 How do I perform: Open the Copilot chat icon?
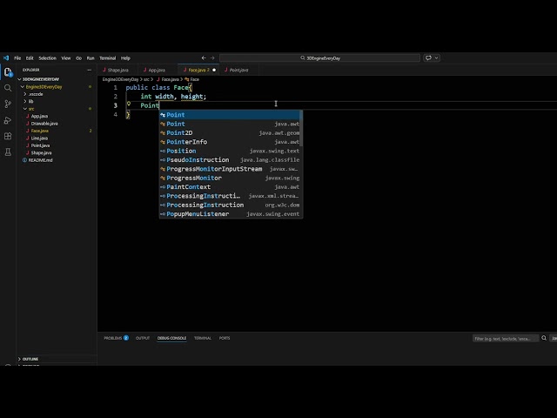[428, 58]
